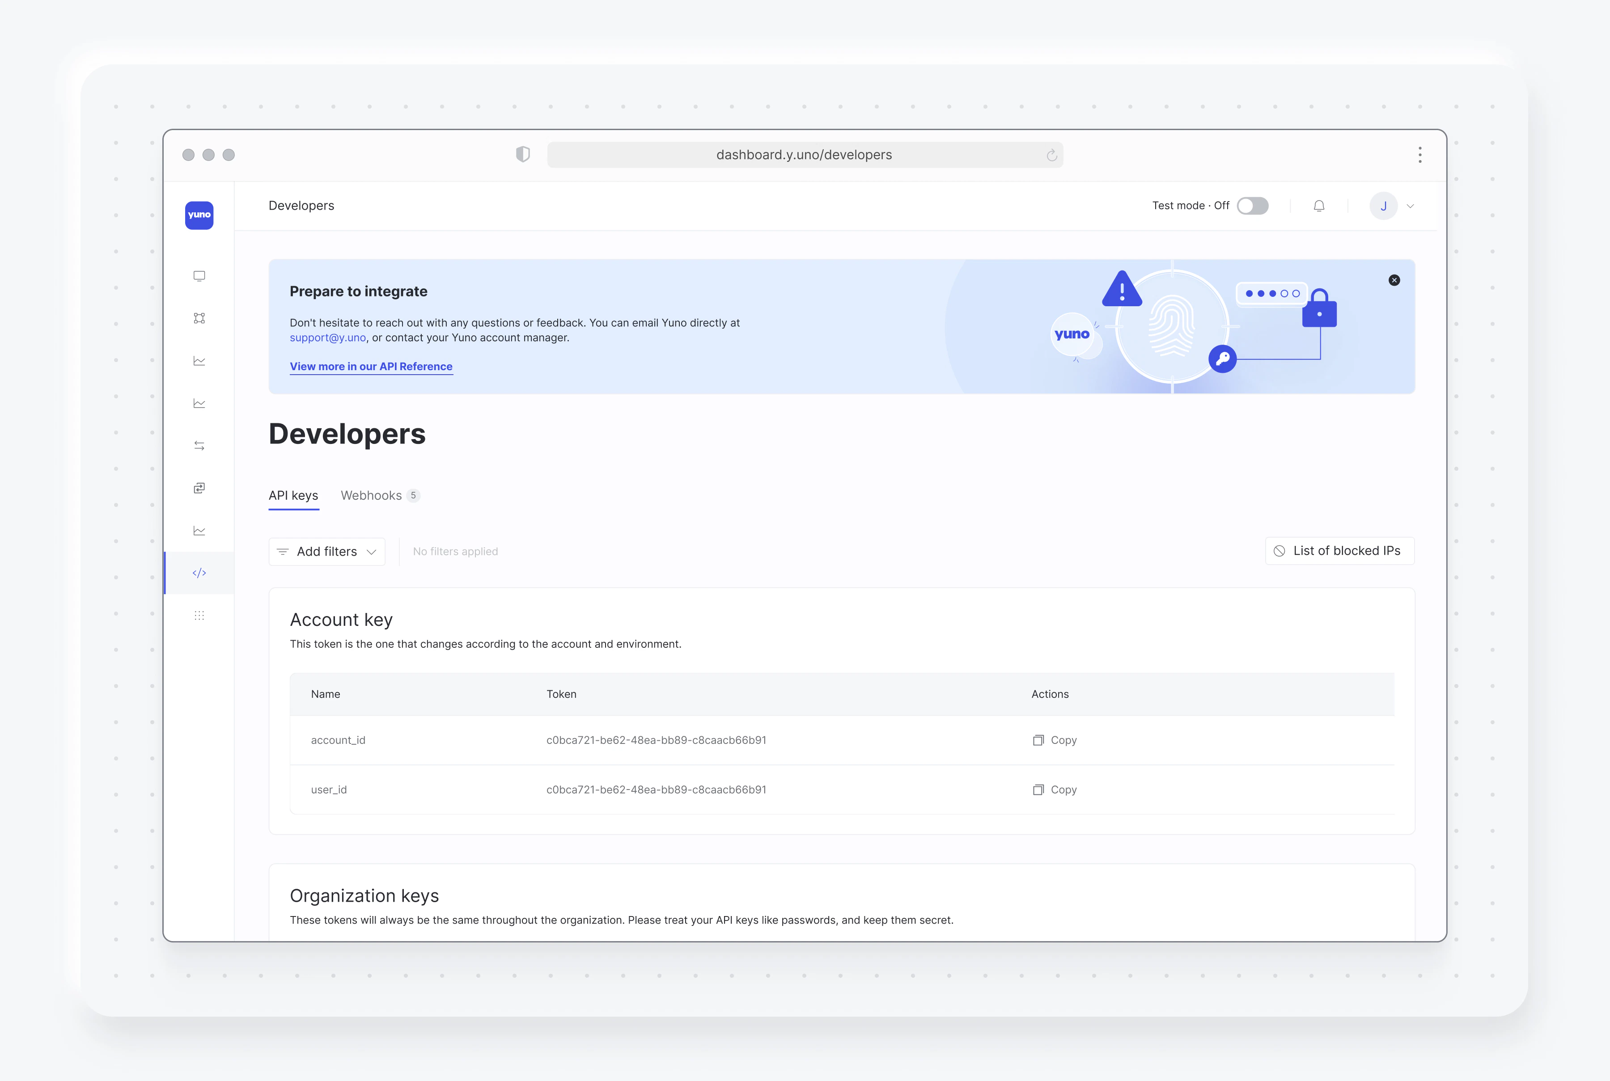This screenshot has height=1081, width=1610.
Task: Open the connected-nodes routing sidebar icon
Action: coord(199,318)
